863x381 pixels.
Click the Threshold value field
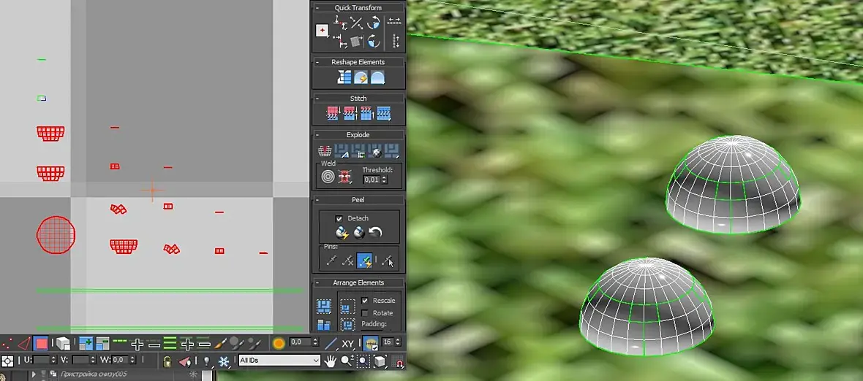pos(372,180)
